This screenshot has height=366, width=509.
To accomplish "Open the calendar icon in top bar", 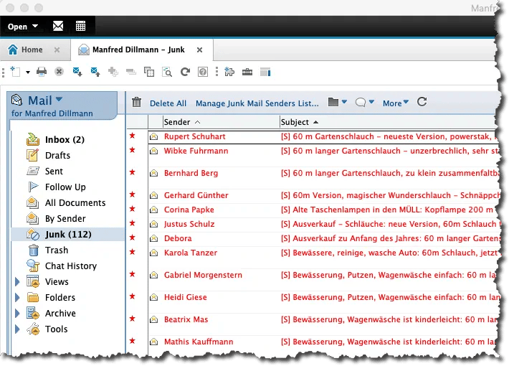I will pos(80,27).
